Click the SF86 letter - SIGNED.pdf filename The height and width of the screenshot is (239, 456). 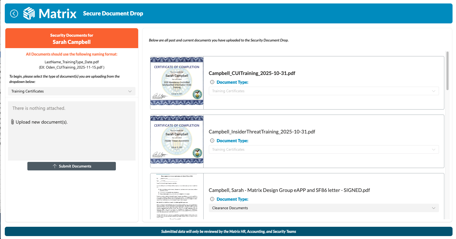tap(289, 190)
